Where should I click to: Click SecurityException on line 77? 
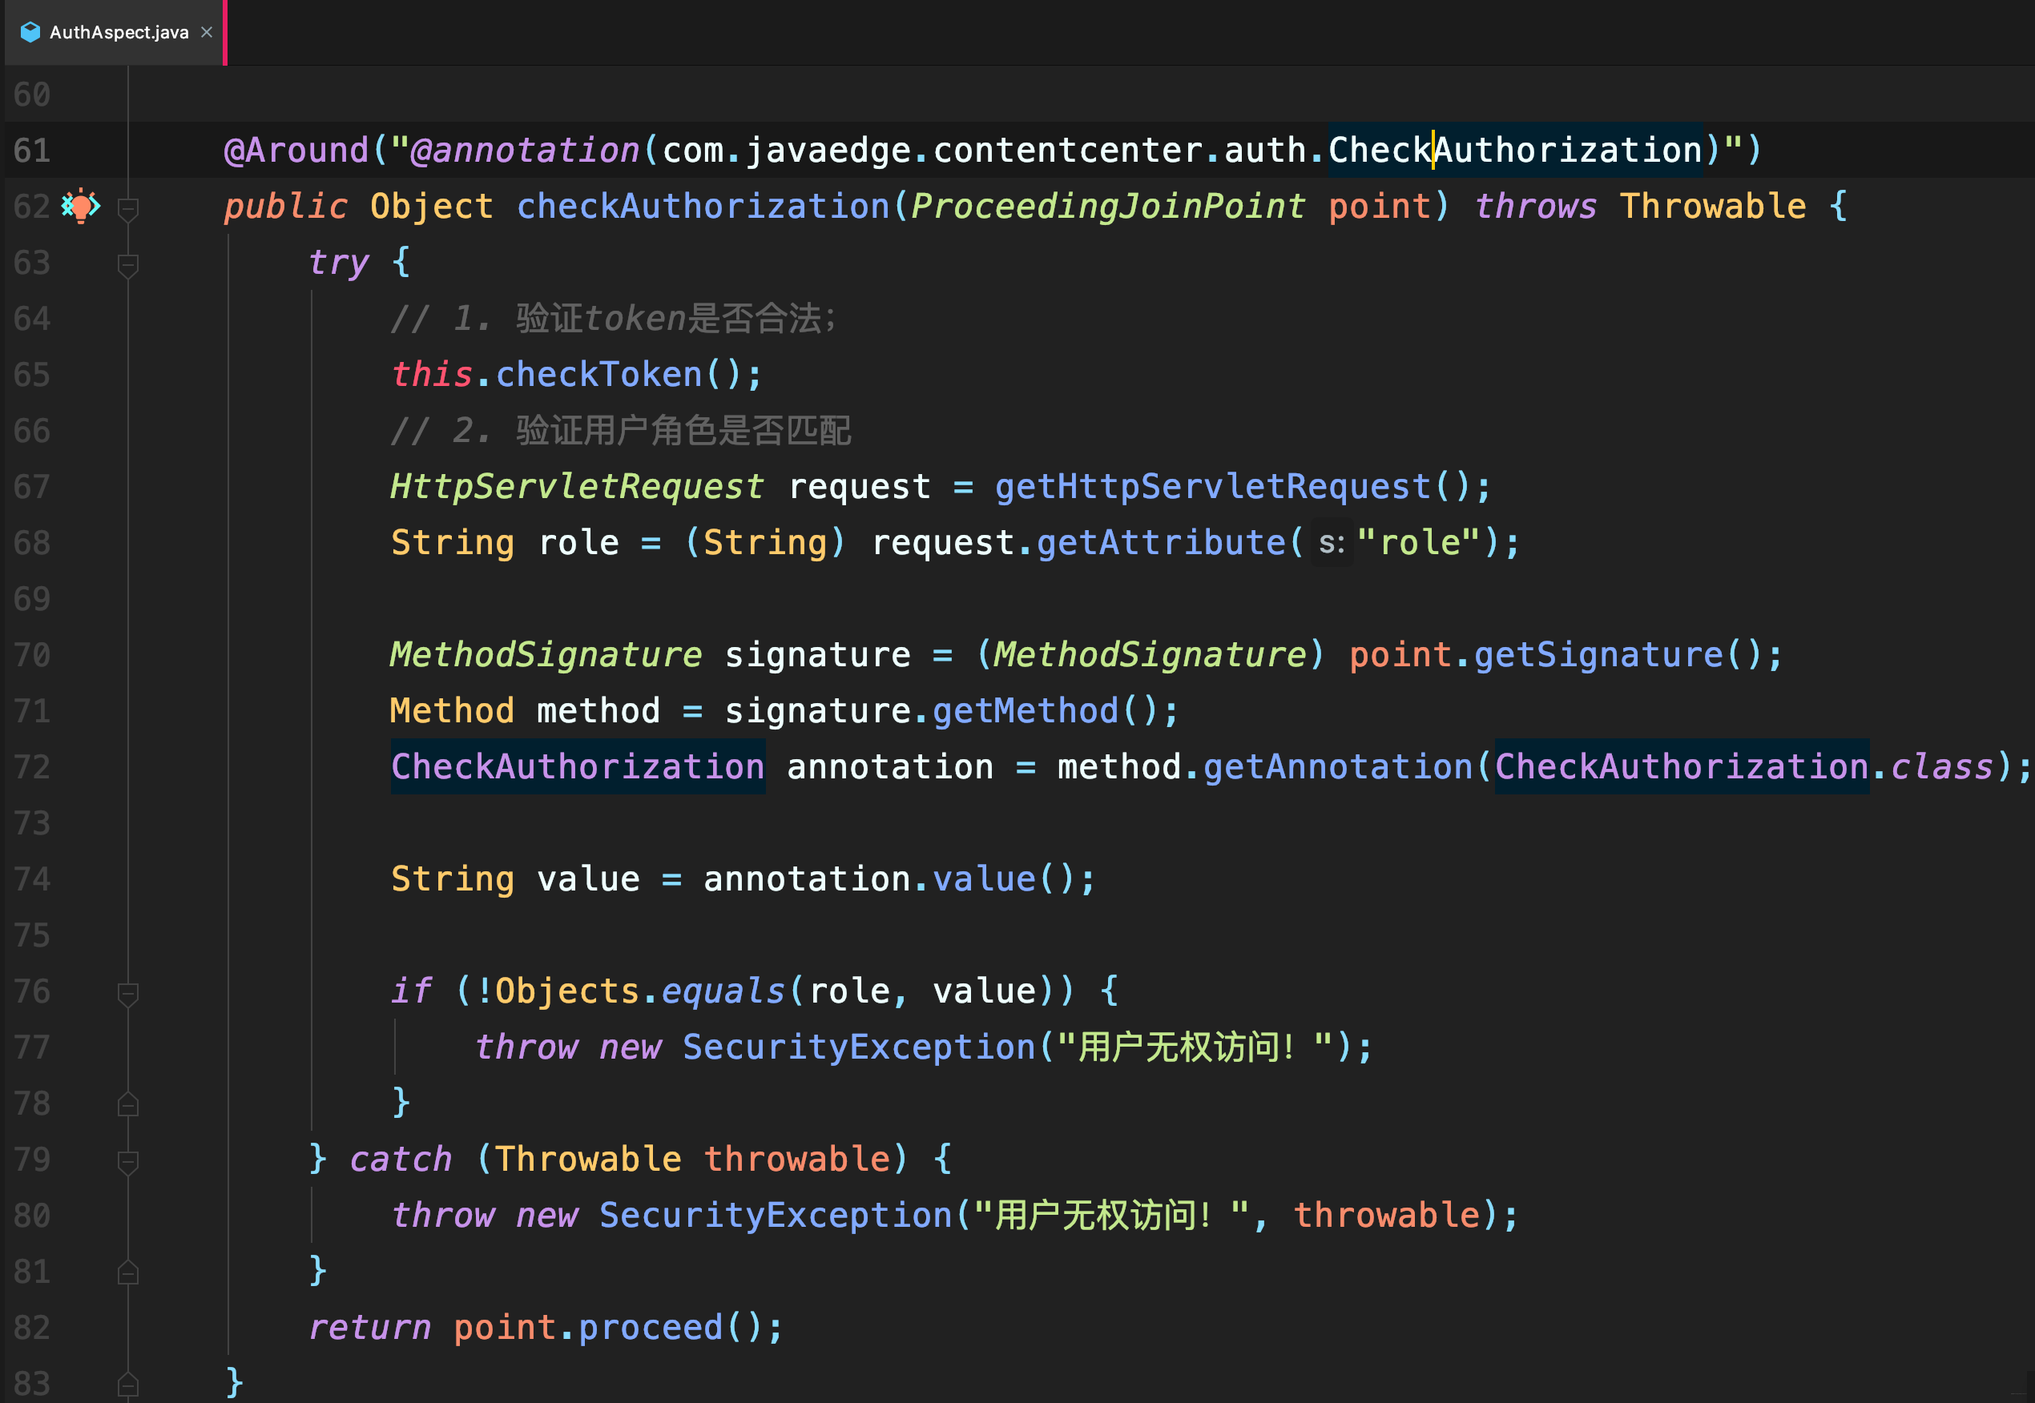(x=859, y=1048)
